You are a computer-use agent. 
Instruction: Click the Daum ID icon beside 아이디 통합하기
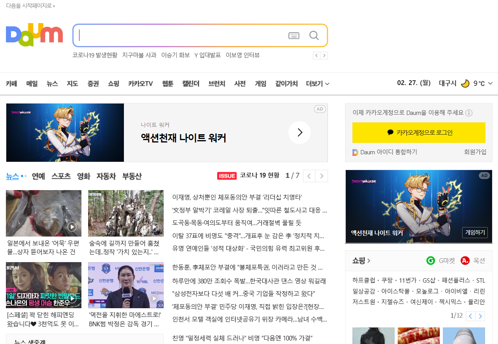(x=355, y=152)
